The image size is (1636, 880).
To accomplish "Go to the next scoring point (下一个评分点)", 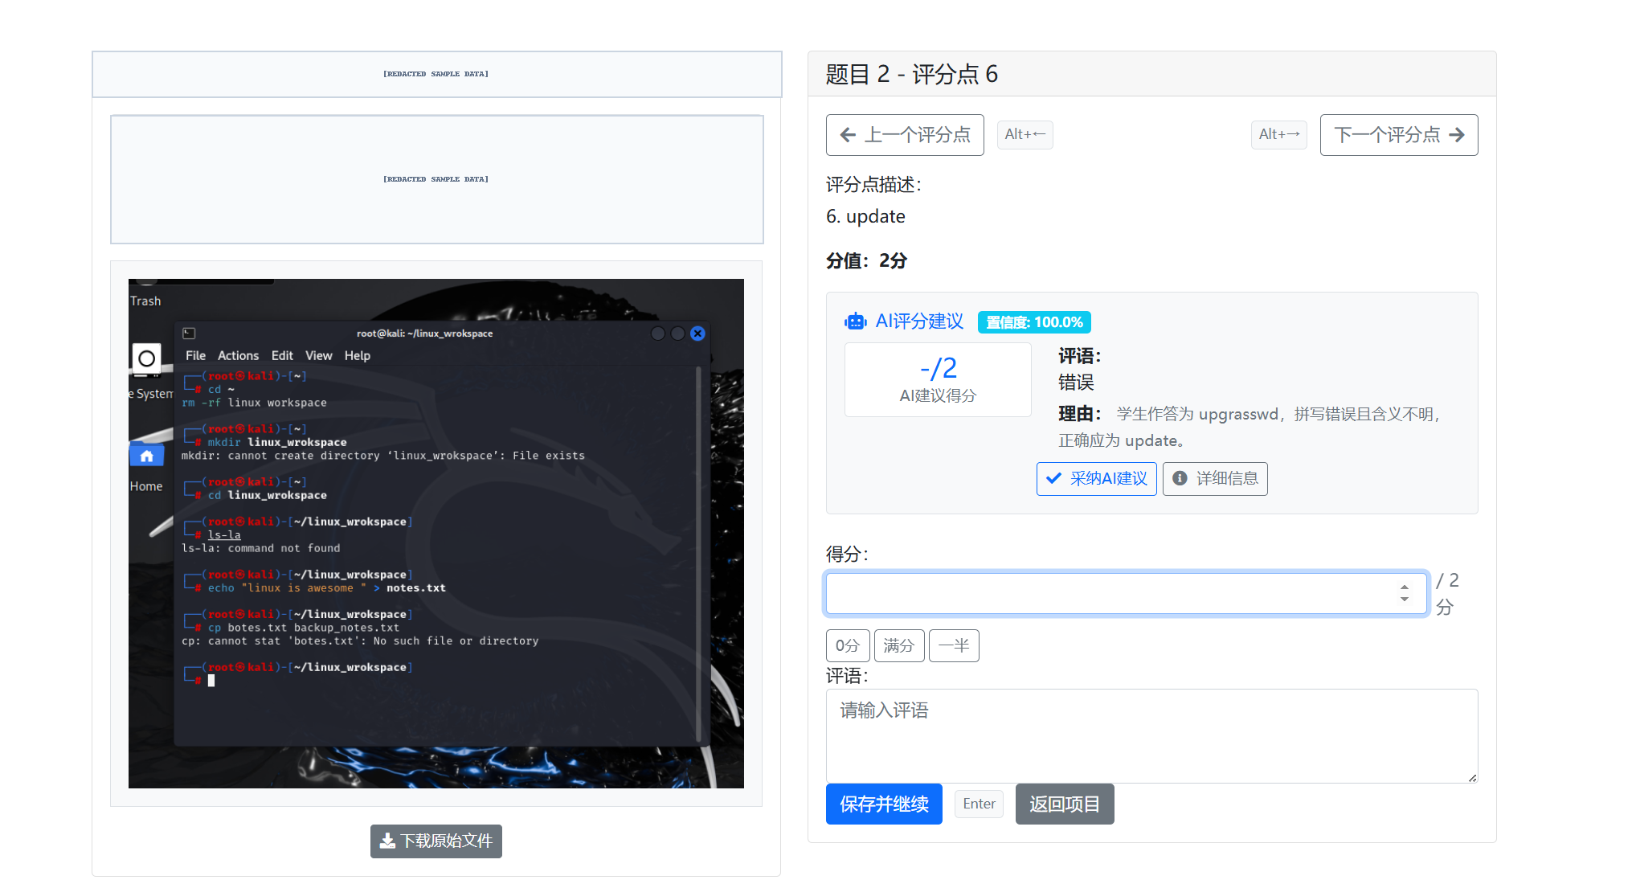I will [1399, 135].
